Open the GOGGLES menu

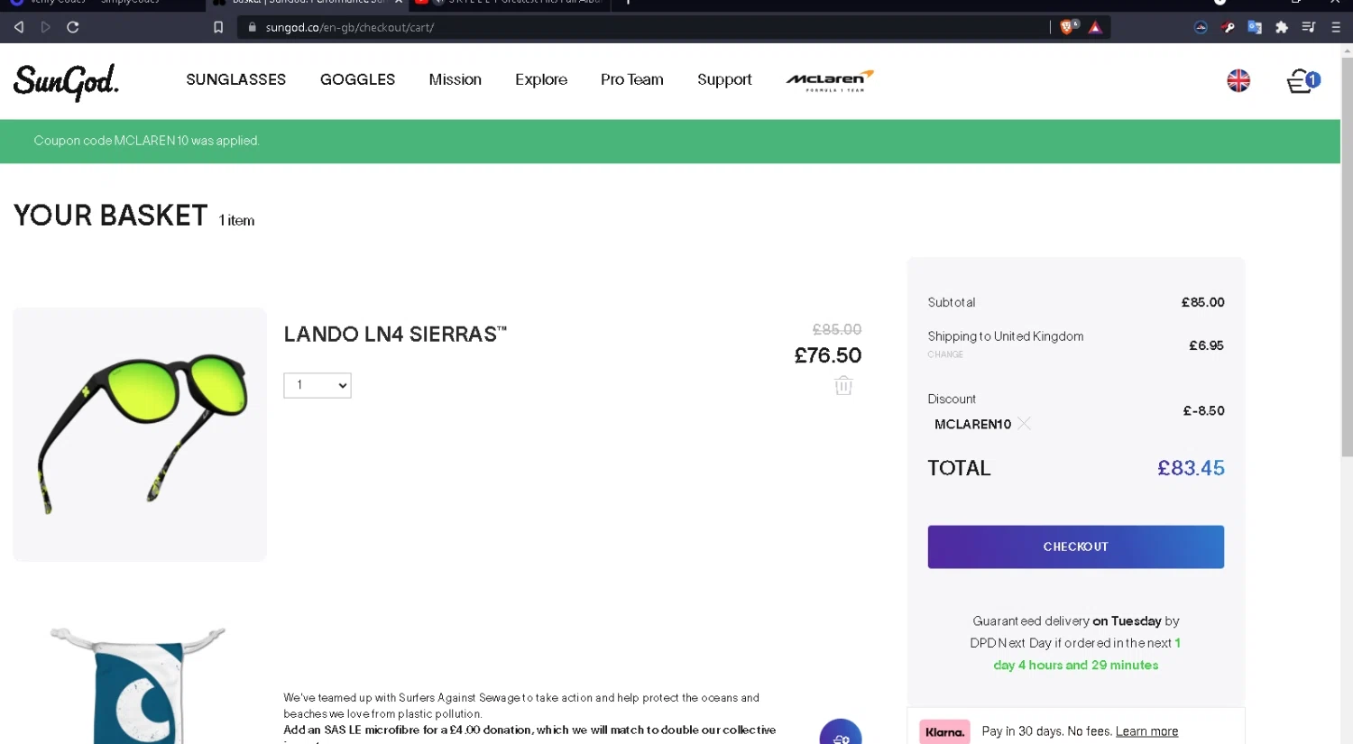[357, 79]
